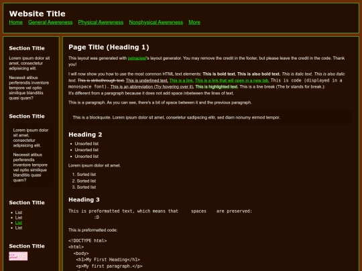Go to General Awereness page
The width and height of the screenshot is (362, 271).
point(50,22)
